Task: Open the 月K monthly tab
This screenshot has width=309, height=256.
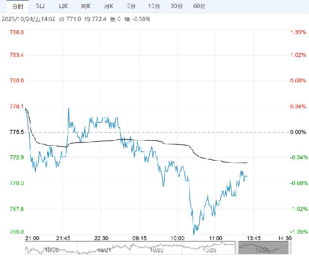Action: click(x=108, y=6)
